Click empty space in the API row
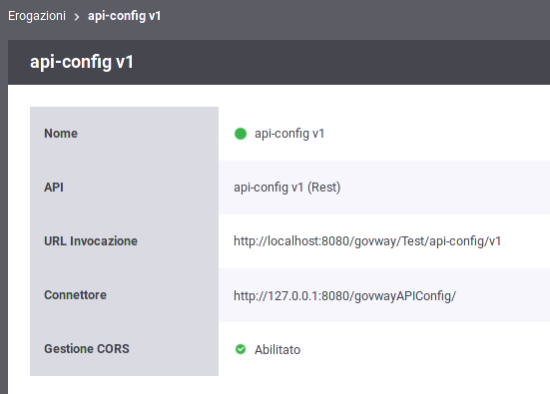This screenshot has width=550, height=394. click(445, 188)
